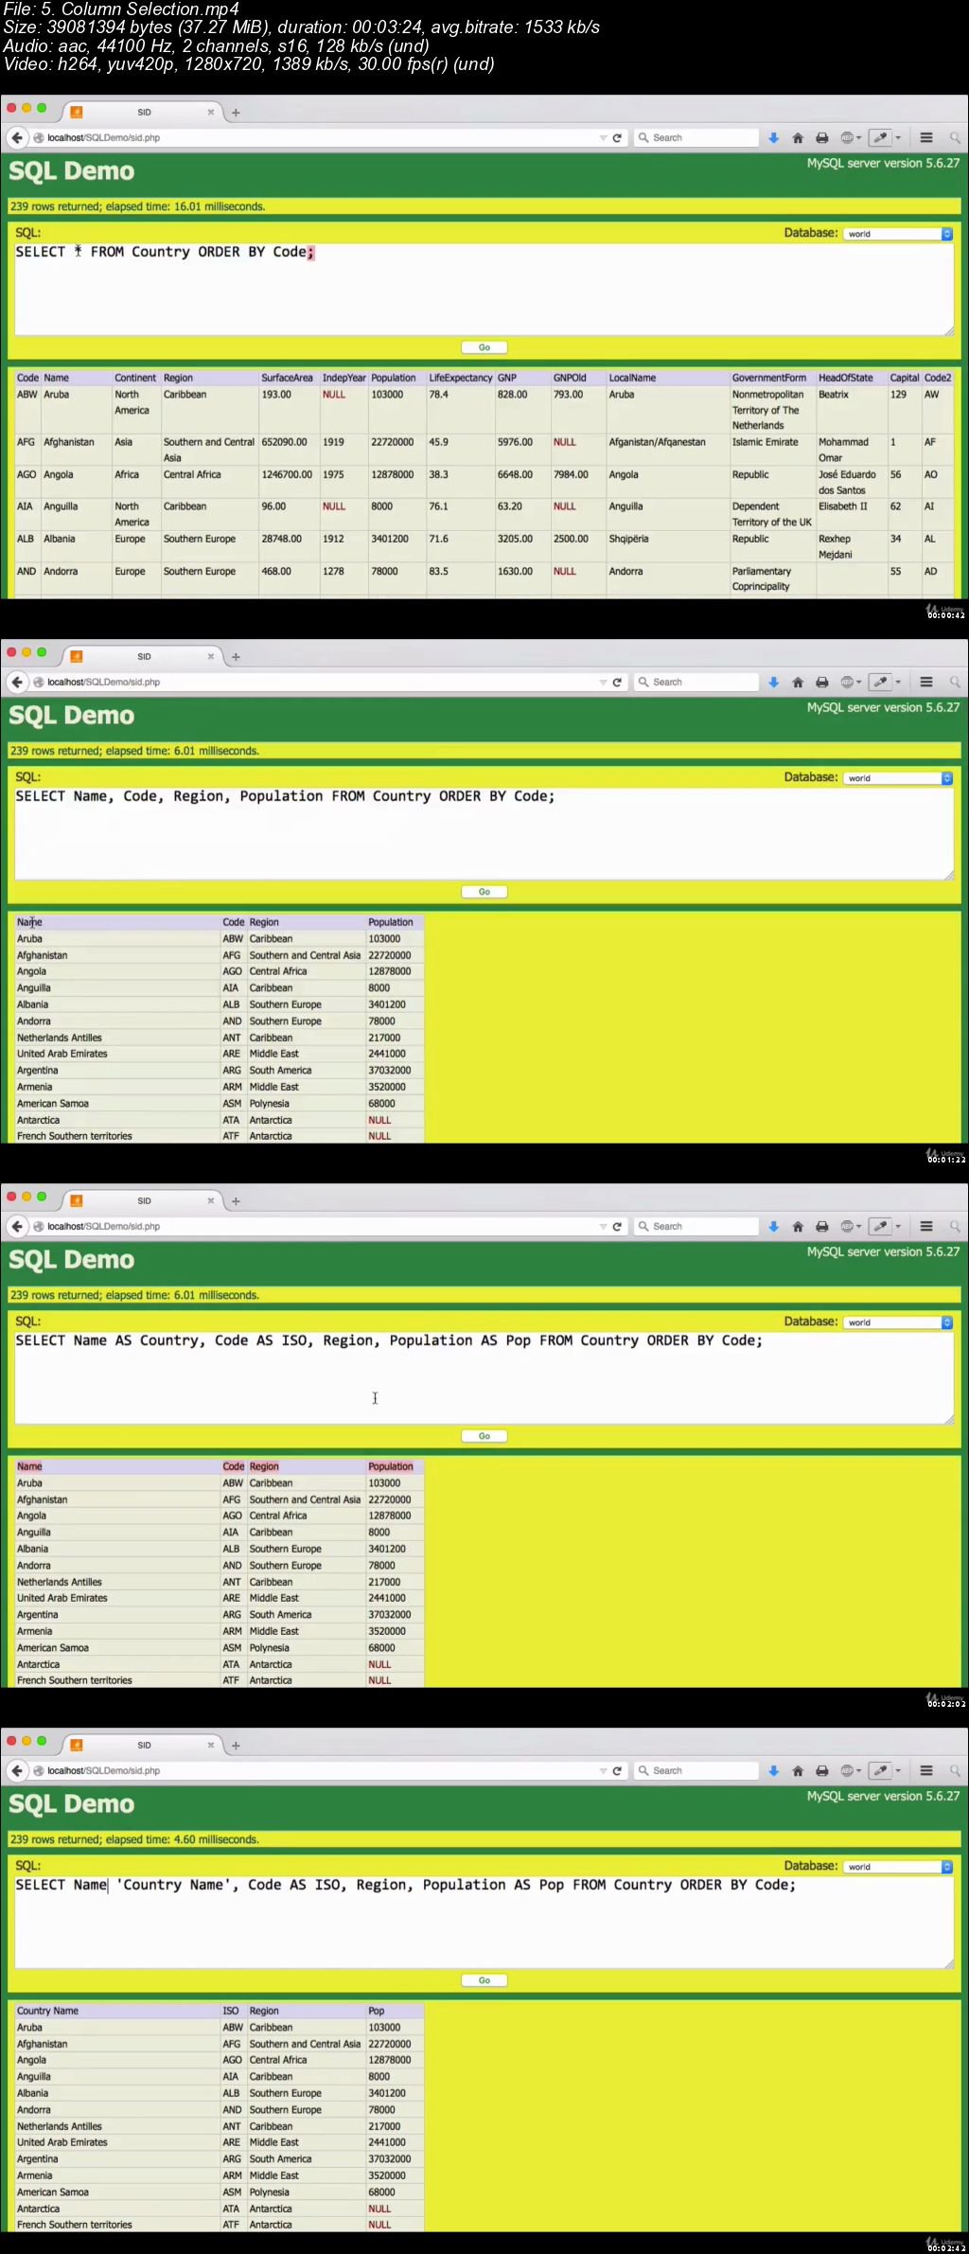Click 'Shqipëria' LocalName cell
The height and width of the screenshot is (2254, 969).
click(x=628, y=539)
